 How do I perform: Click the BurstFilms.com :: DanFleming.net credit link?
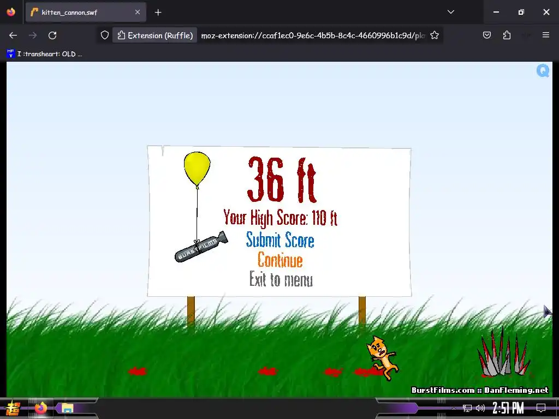pos(480,390)
